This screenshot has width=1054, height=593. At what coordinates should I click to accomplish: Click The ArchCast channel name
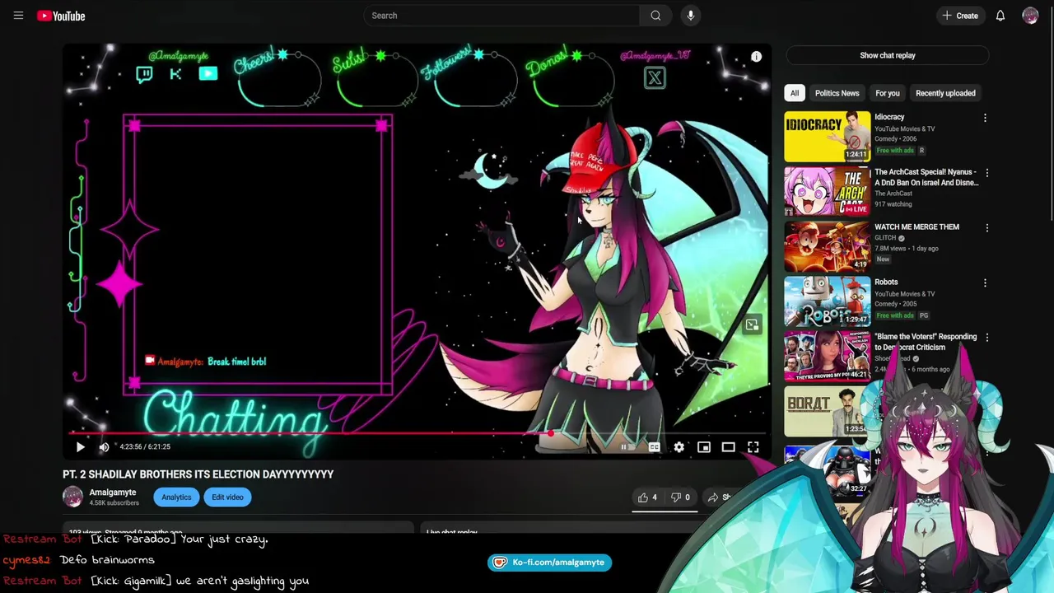tap(893, 194)
